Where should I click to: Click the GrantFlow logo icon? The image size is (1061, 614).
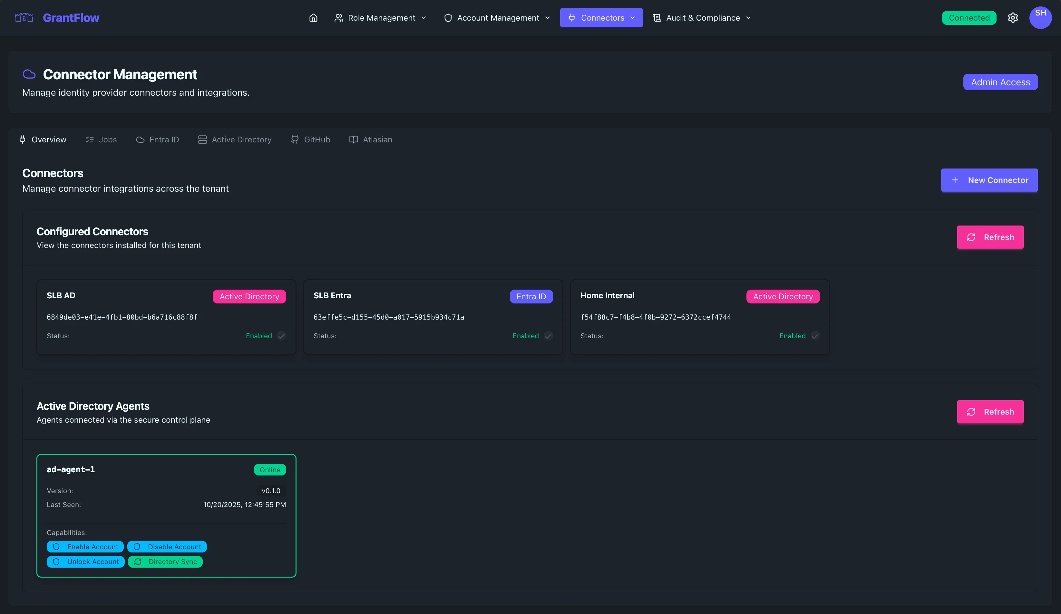point(24,18)
